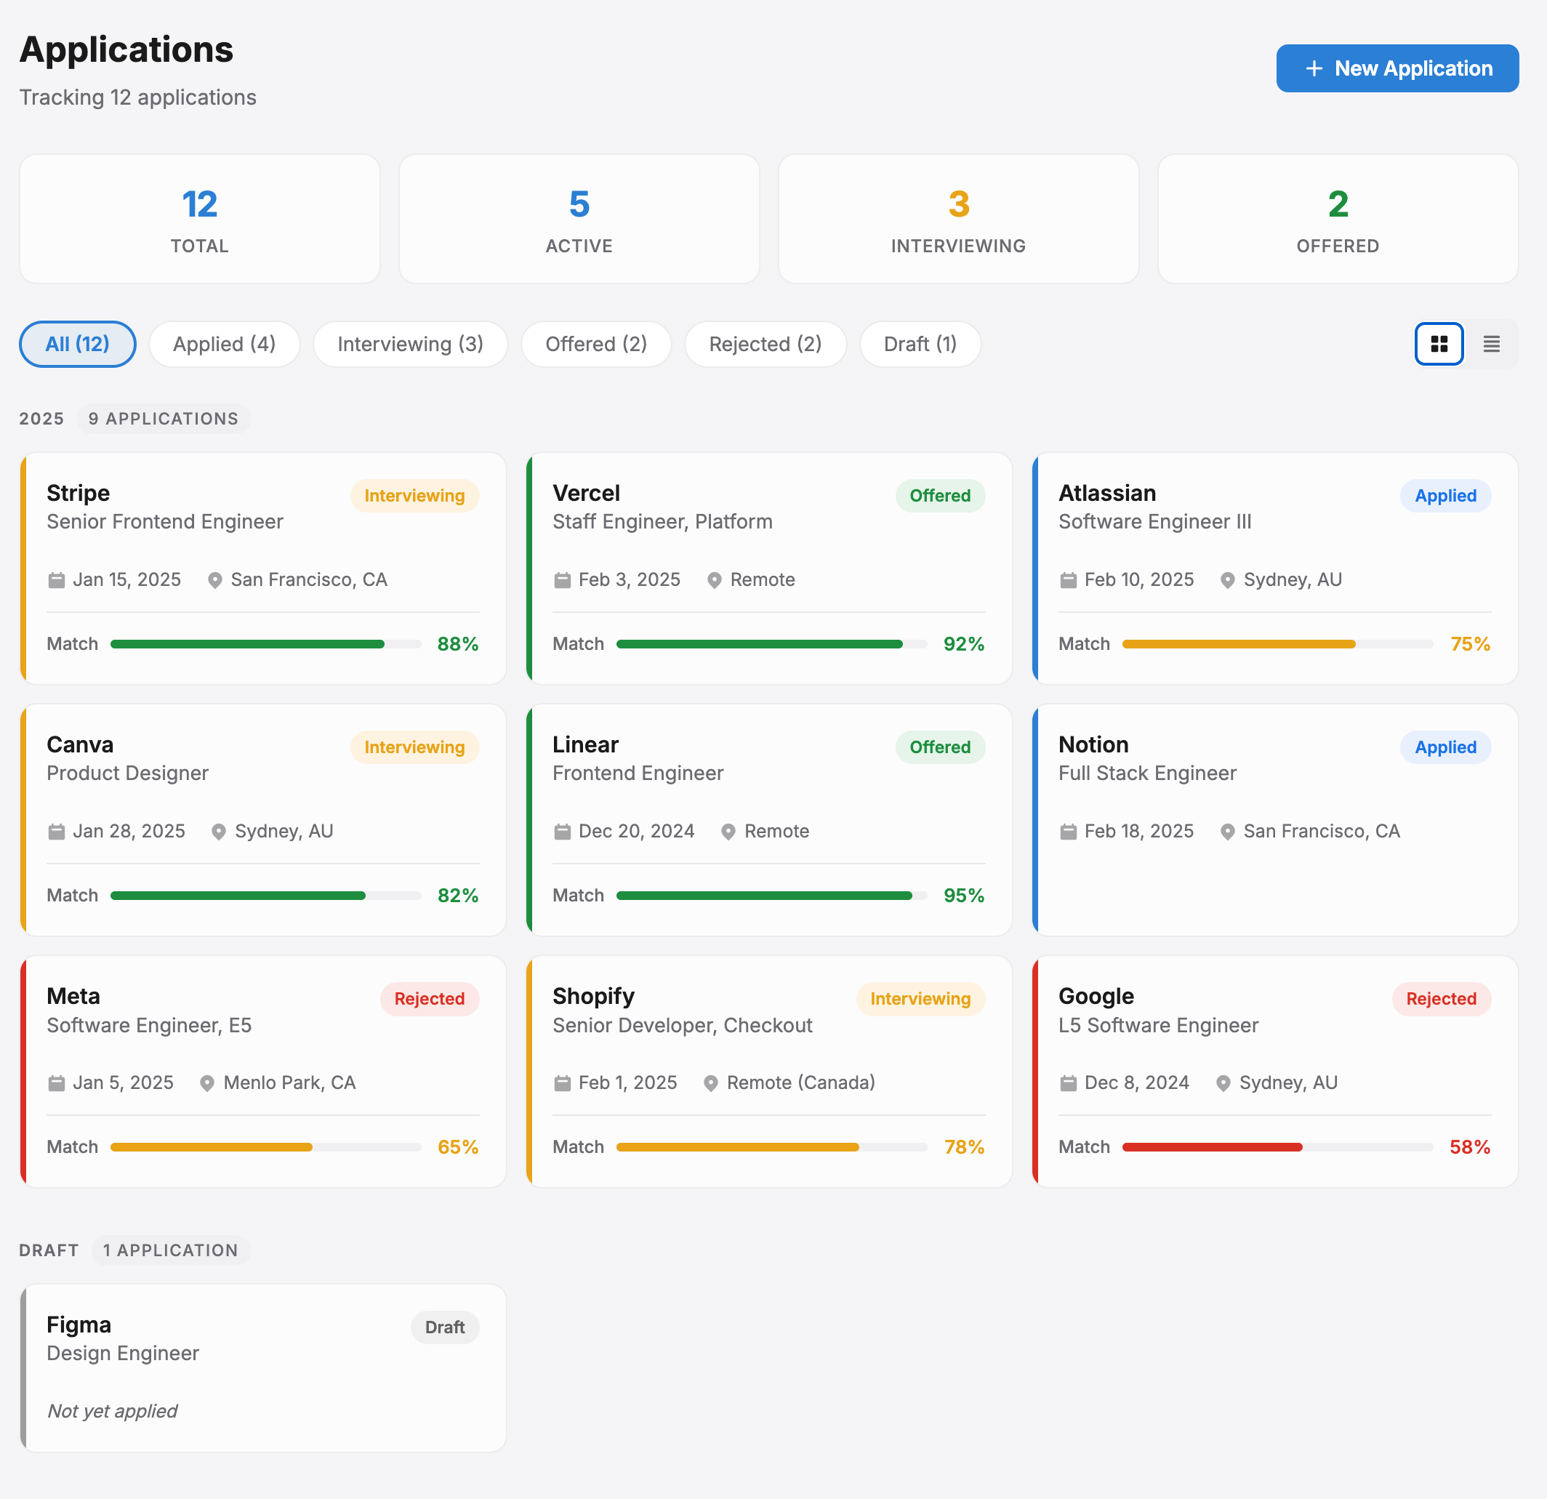The width and height of the screenshot is (1547, 1499).
Task: Toggle the Draft (1) filter
Action: coord(920,344)
